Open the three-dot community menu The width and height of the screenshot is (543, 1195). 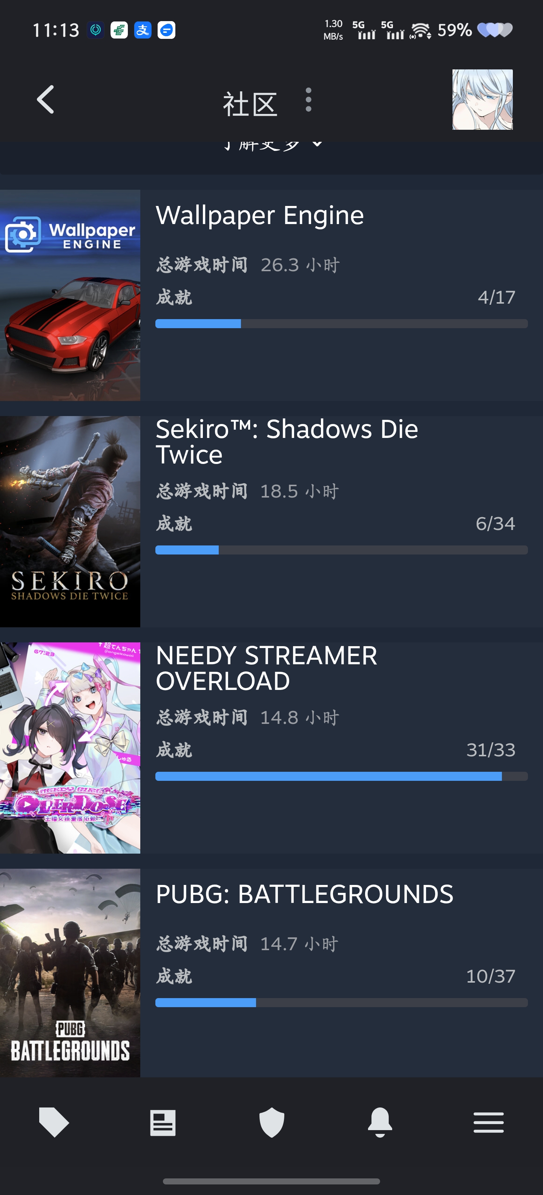coord(308,100)
